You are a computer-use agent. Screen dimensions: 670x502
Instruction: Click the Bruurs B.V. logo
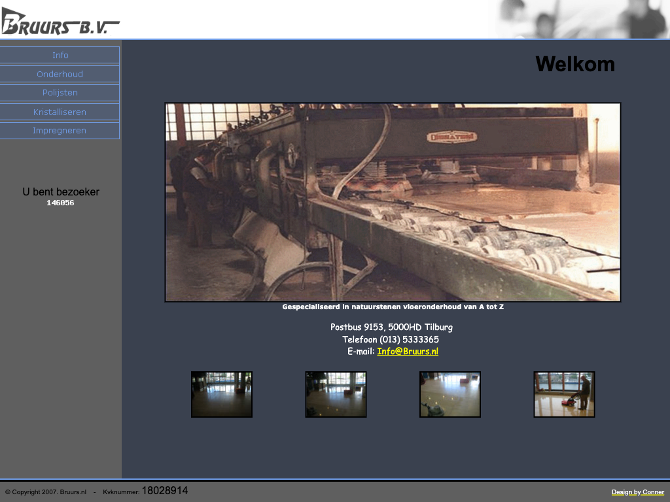click(x=60, y=22)
